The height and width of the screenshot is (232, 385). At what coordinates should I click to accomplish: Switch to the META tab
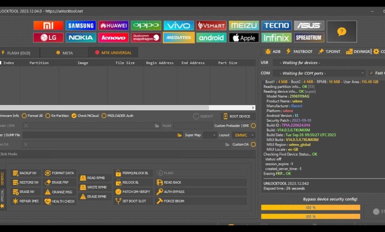(64, 53)
